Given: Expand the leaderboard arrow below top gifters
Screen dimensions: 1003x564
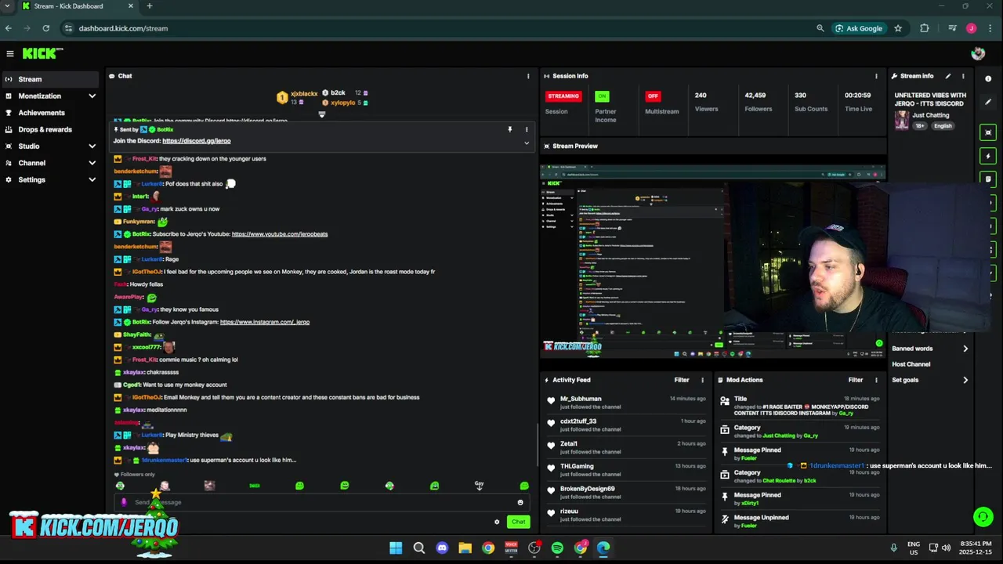Looking at the screenshot, I should (x=321, y=114).
